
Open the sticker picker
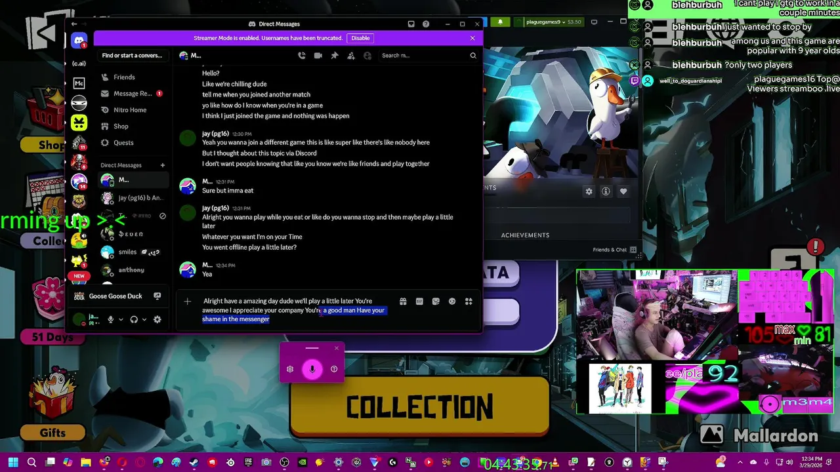click(436, 302)
